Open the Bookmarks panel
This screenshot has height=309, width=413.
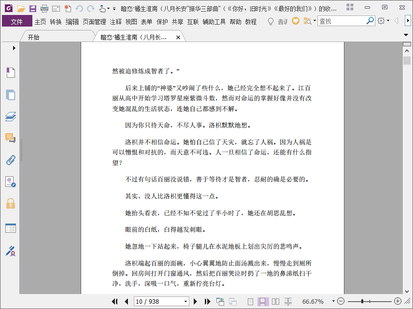click(x=11, y=72)
